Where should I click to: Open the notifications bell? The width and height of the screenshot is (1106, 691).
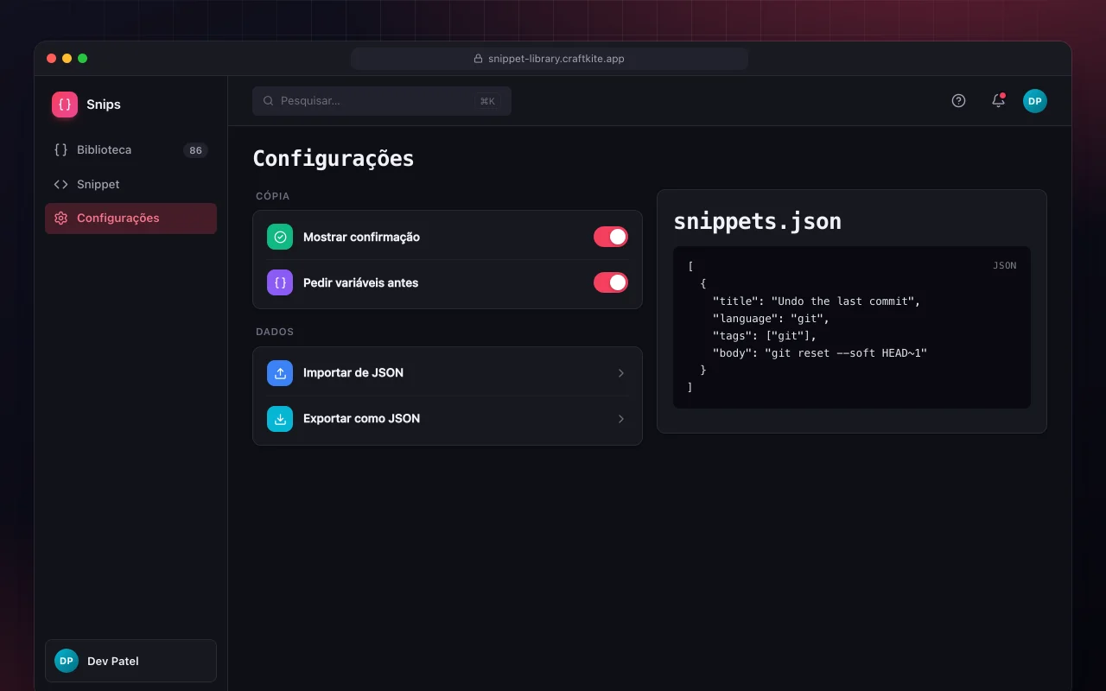point(998,101)
